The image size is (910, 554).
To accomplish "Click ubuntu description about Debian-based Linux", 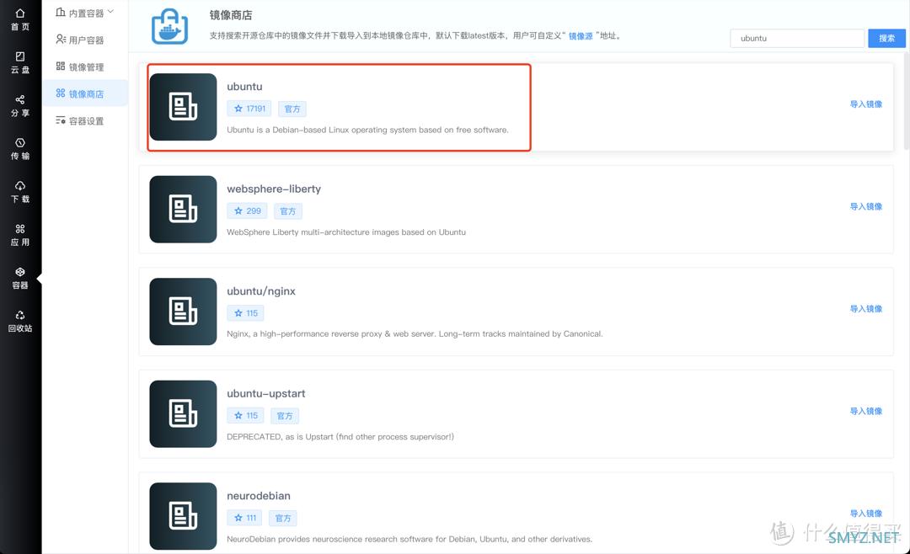I will click(x=367, y=130).
